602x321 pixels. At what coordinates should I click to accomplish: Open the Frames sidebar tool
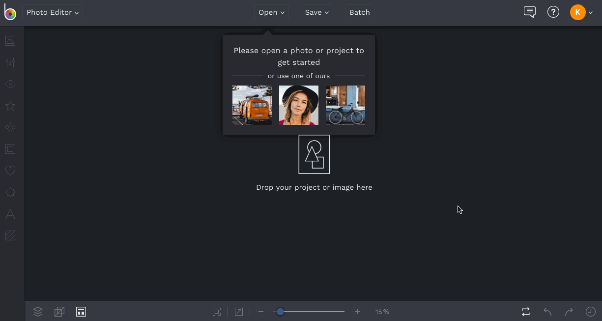pyautogui.click(x=10, y=149)
